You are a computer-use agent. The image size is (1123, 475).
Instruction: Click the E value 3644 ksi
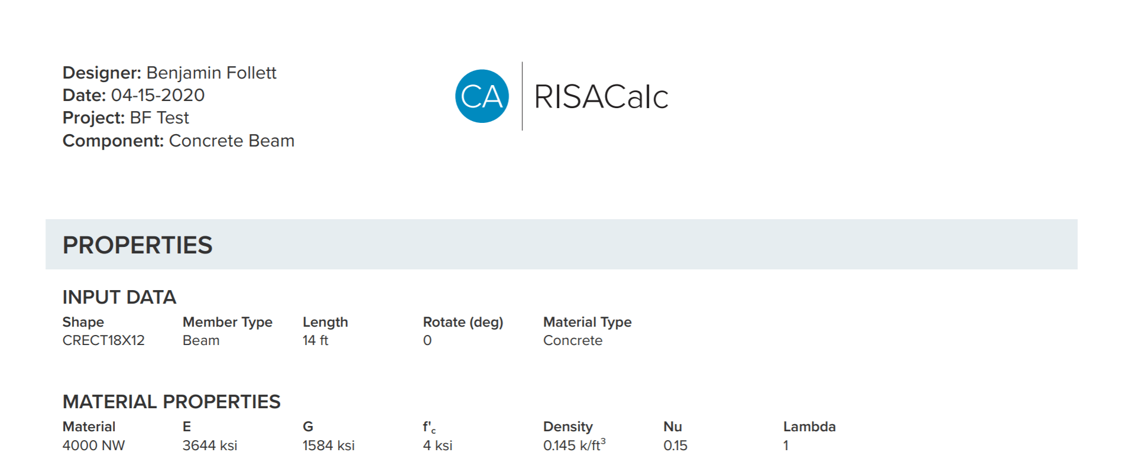click(x=210, y=445)
